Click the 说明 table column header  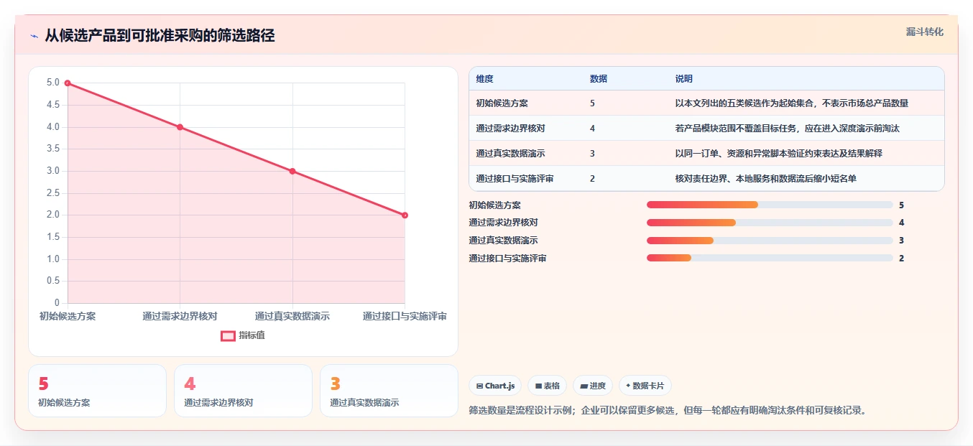point(684,79)
